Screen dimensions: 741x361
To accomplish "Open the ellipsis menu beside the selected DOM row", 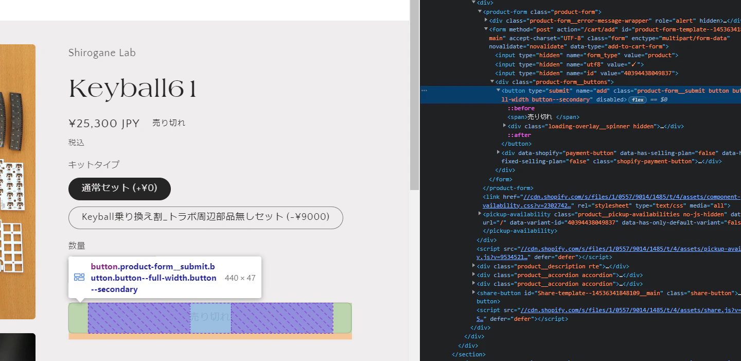I will pyautogui.click(x=424, y=90).
